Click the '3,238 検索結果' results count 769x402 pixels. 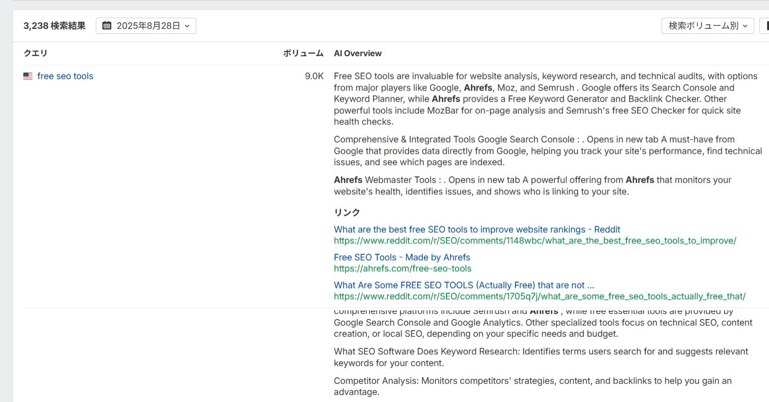54,25
